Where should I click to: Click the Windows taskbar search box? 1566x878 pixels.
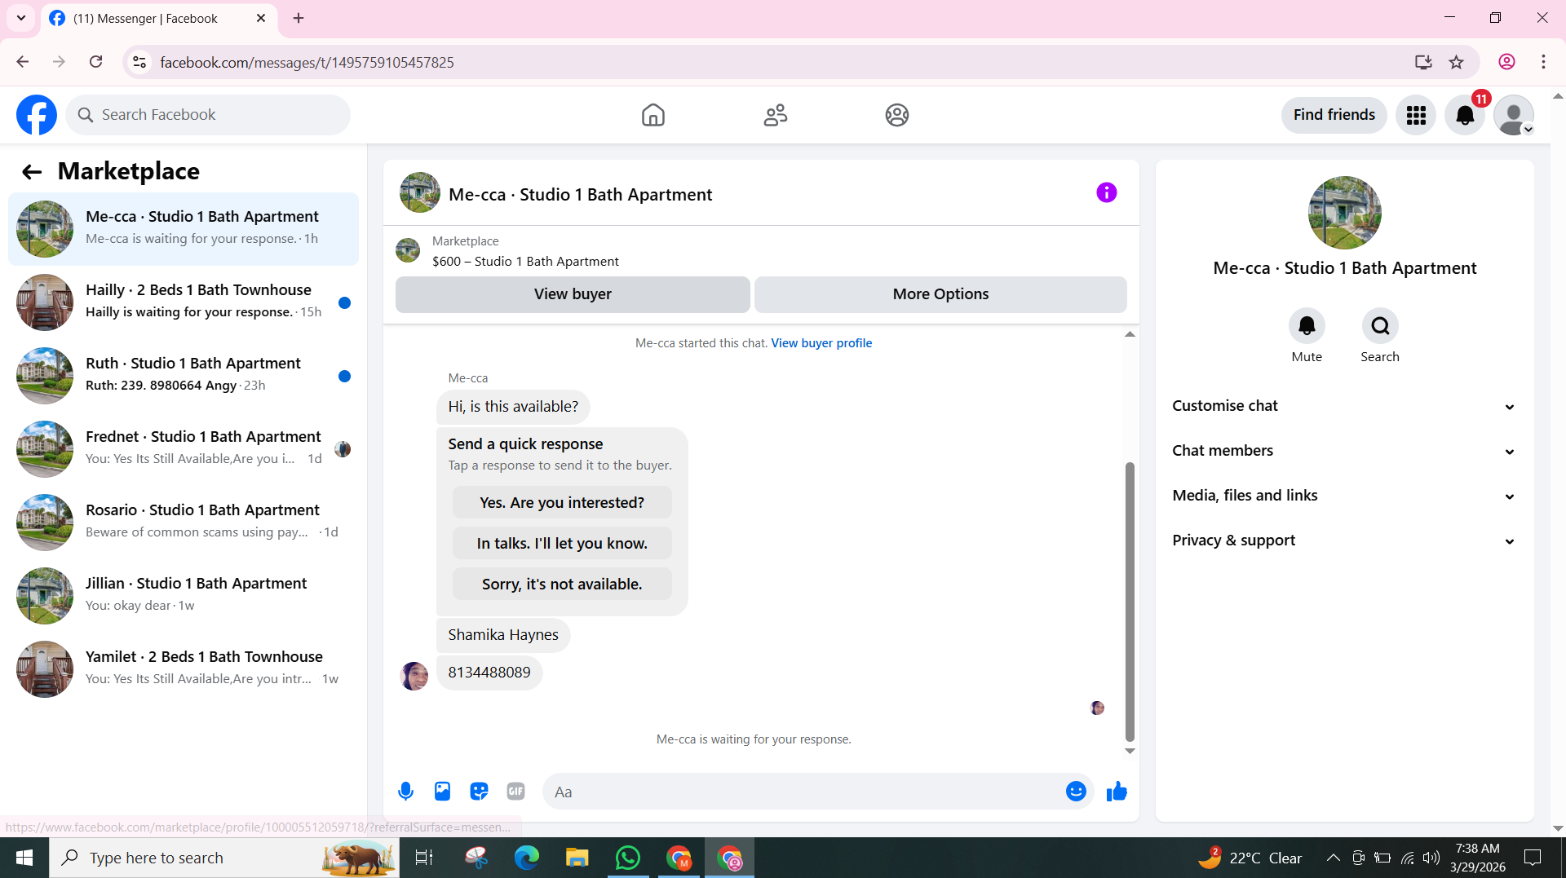click(x=224, y=858)
